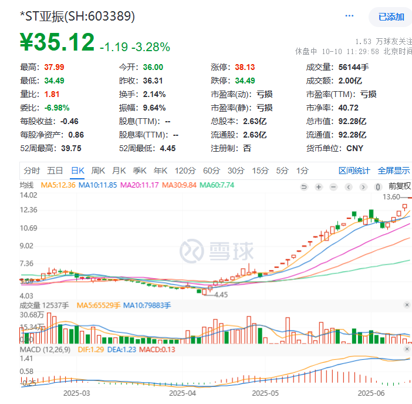Open 全屏显示 fullscreen chart view
Screen dimensions: 412x404
click(394, 171)
